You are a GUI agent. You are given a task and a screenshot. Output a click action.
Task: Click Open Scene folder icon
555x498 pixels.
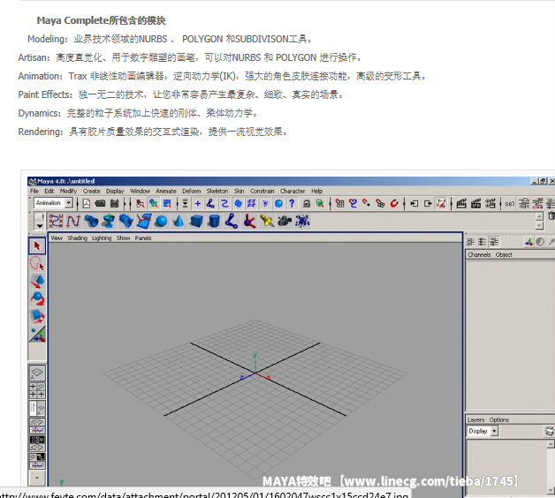tap(100, 203)
